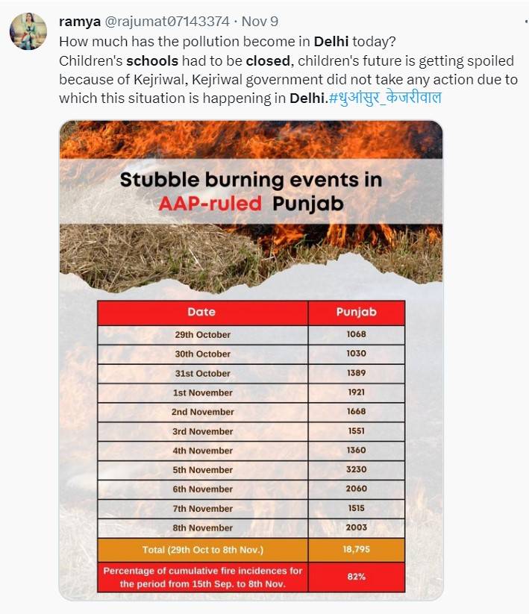Open ramya's profile picture avatar

(28, 31)
